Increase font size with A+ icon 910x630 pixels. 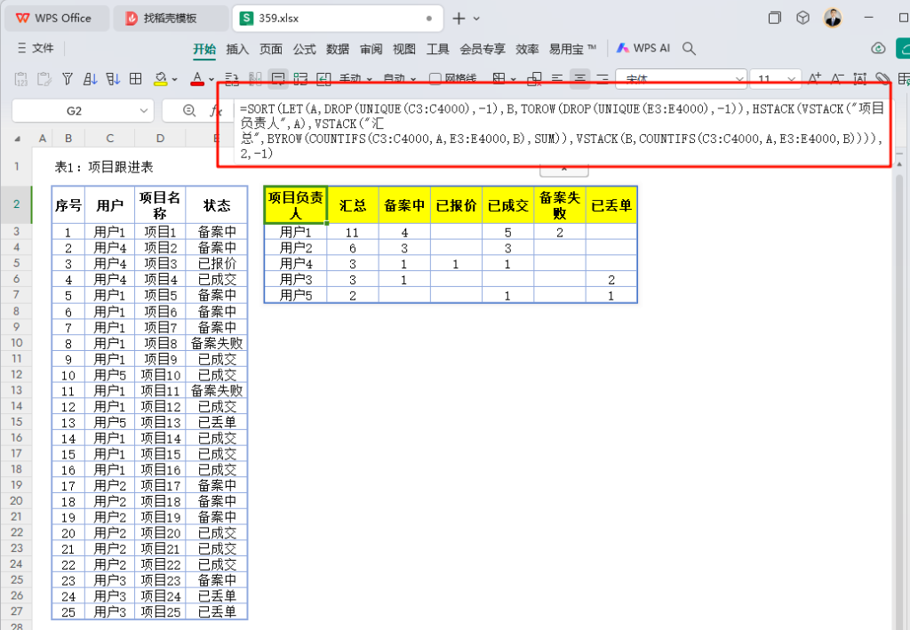tap(814, 78)
